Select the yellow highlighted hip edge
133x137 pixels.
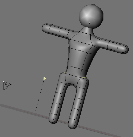(x=84, y=78)
